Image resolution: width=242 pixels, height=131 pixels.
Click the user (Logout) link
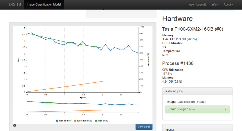(x=197, y=5)
